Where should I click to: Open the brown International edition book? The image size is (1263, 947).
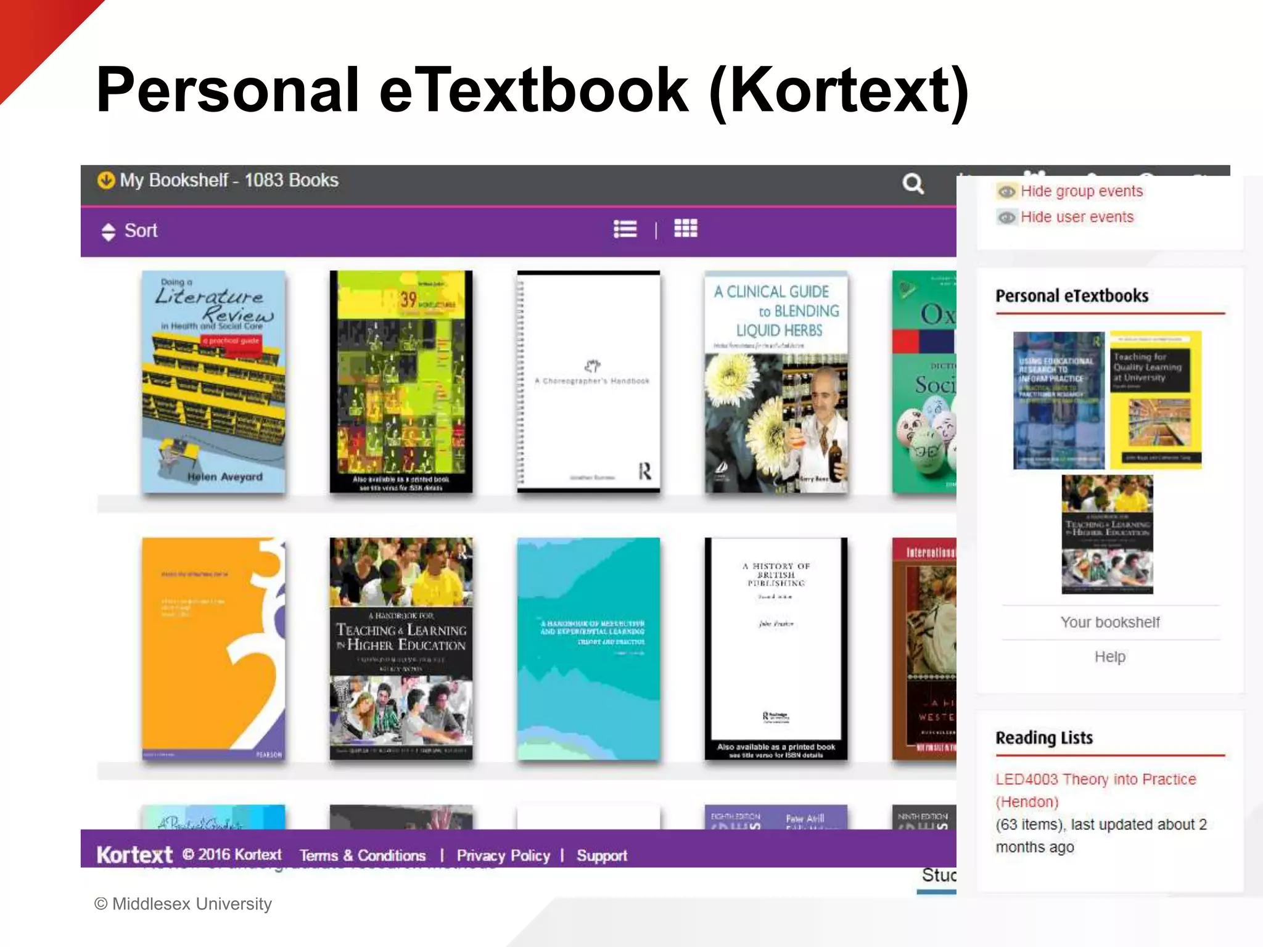[x=924, y=649]
